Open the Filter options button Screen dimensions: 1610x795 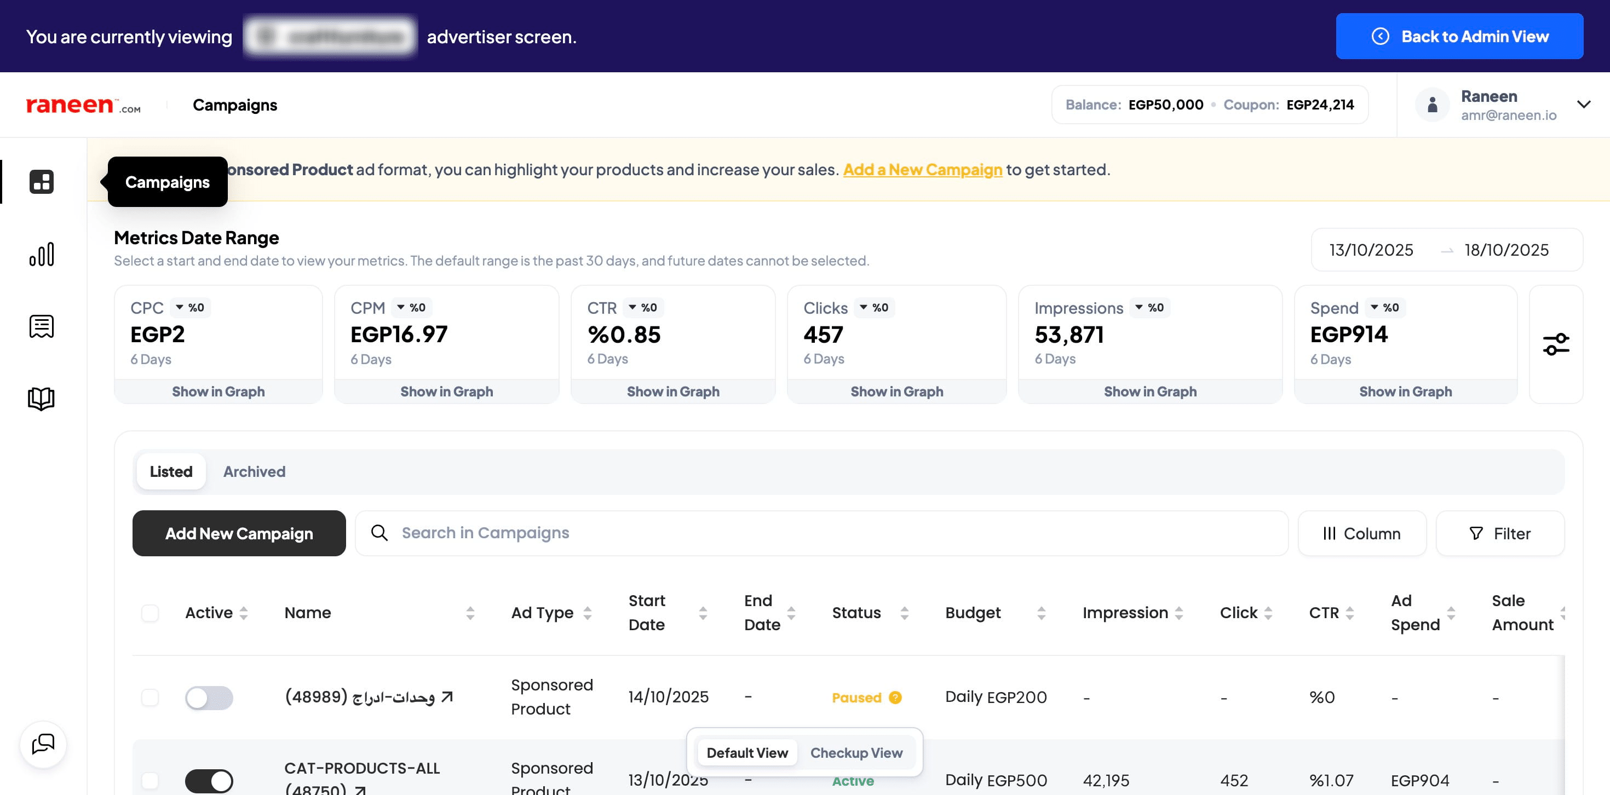click(x=1499, y=533)
